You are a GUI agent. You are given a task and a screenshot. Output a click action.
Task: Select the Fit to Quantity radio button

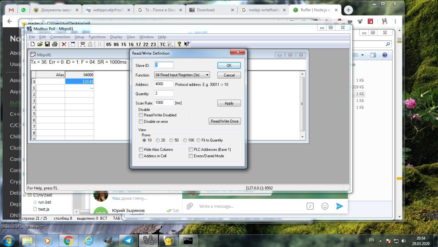198,140
